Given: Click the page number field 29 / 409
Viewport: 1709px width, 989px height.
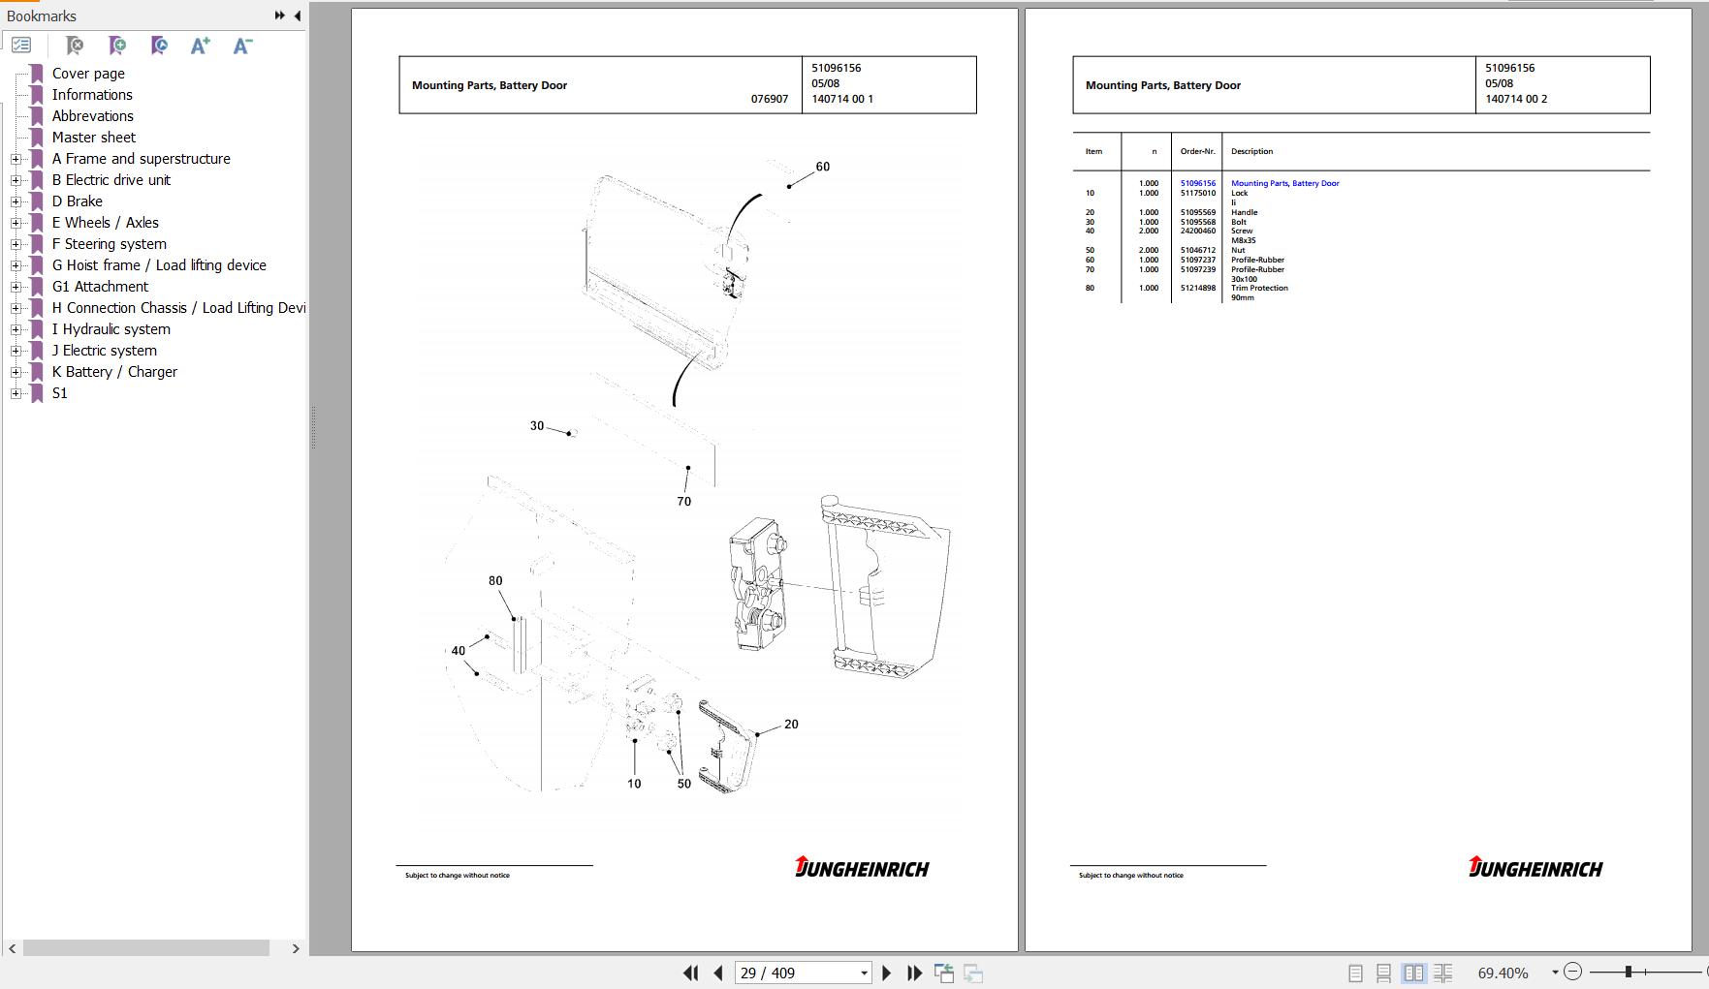Looking at the screenshot, I should point(797,974).
